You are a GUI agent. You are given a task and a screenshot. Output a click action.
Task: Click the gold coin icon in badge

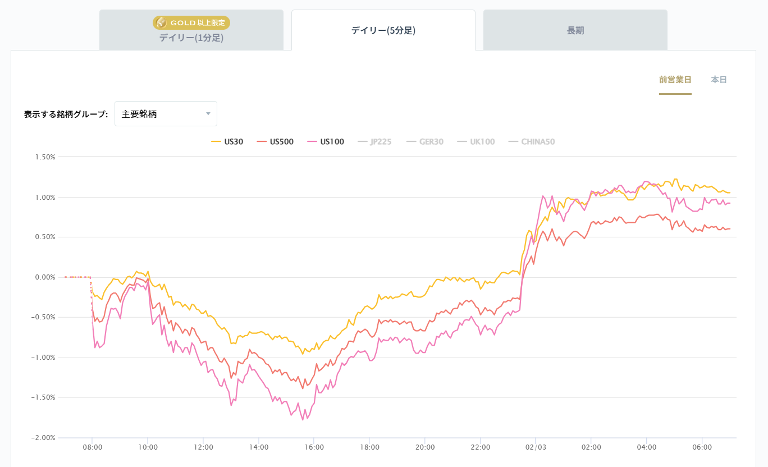point(161,22)
